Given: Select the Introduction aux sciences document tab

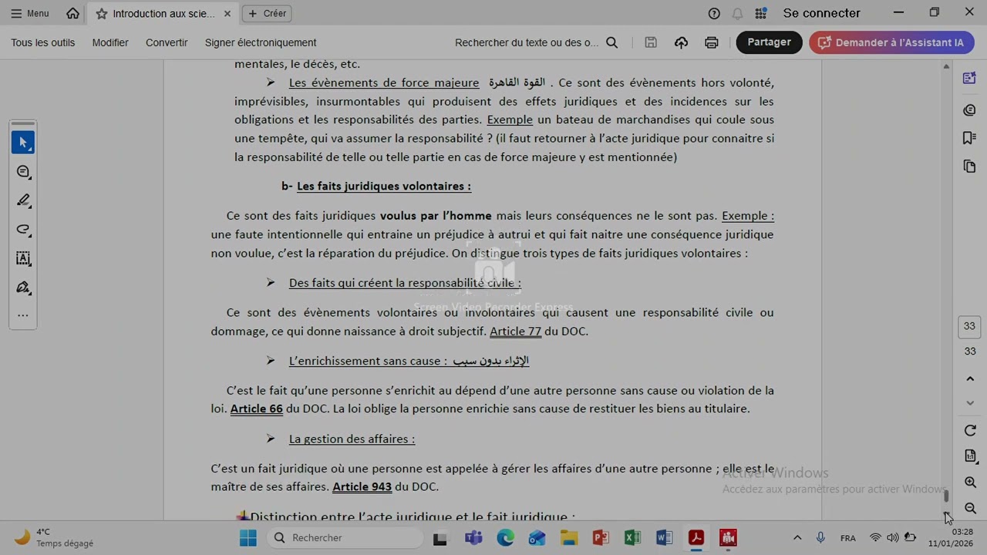Looking at the screenshot, I should (x=163, y=14).
